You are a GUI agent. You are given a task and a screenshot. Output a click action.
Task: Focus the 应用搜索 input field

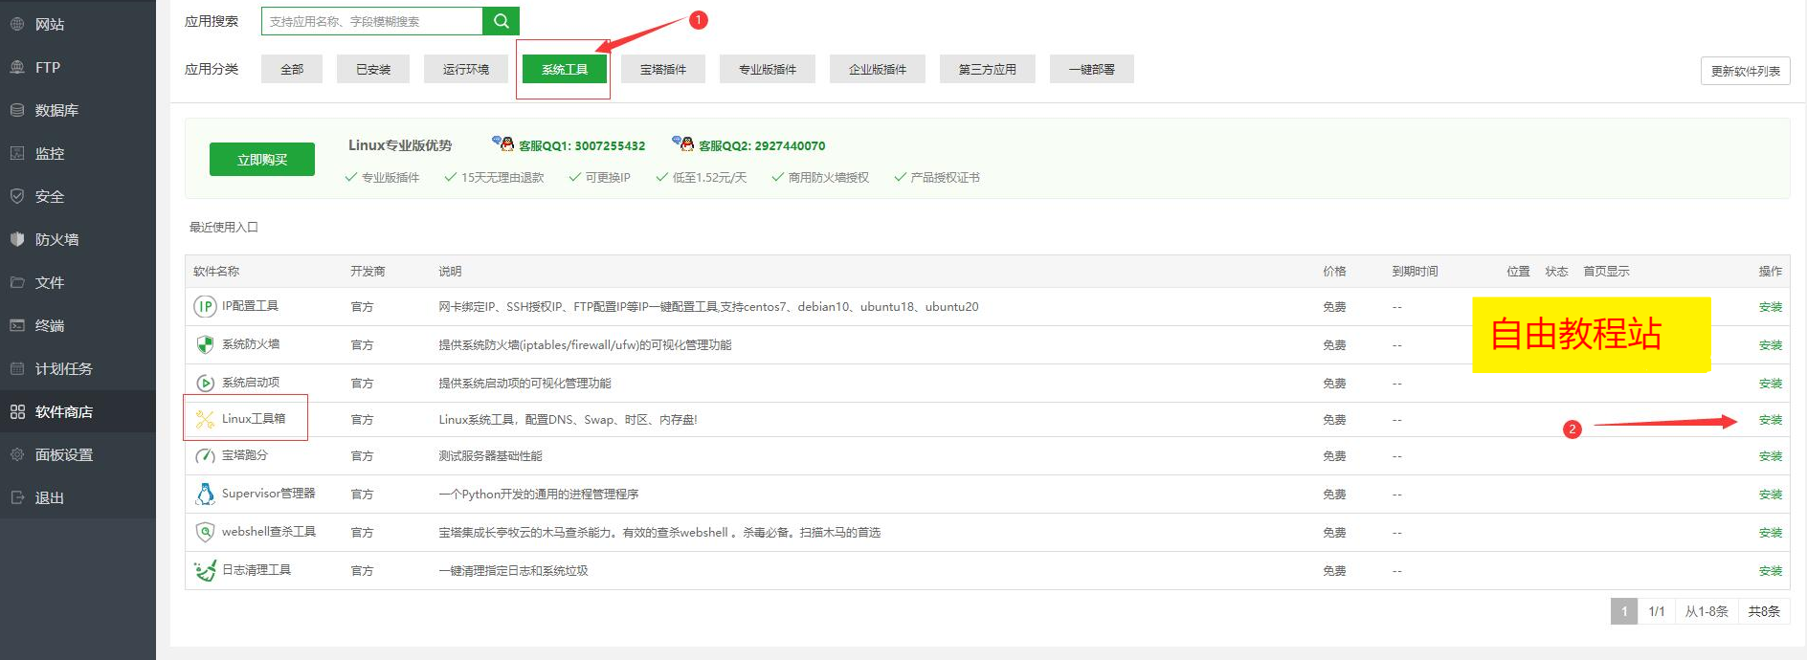(371, 21)
